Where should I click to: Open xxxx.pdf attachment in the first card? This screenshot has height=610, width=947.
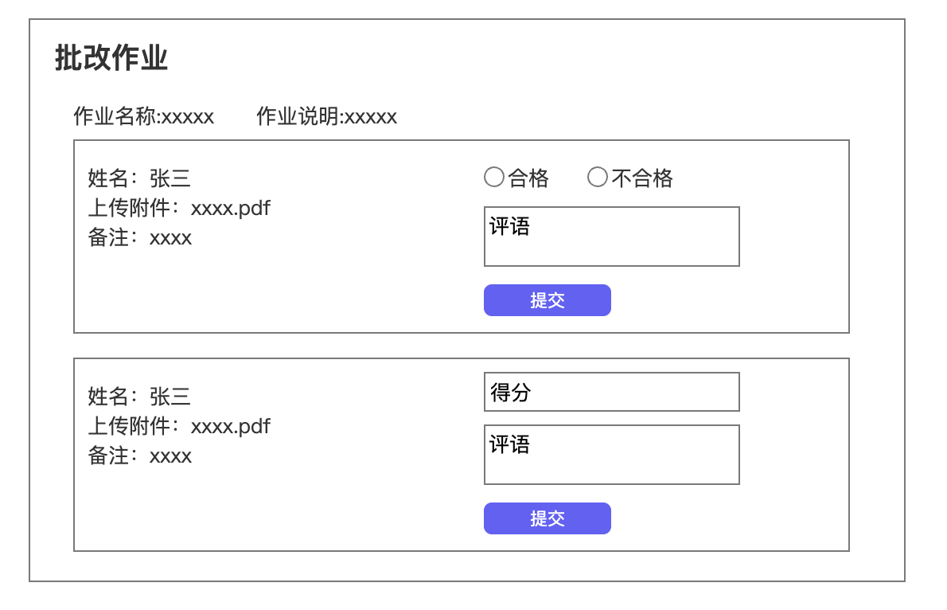pos(231,209)
